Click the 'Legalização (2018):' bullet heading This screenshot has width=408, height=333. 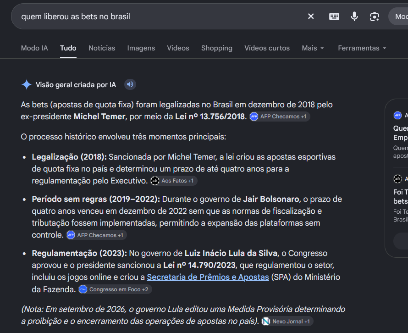pyautogui.click(x=69, y=157)
